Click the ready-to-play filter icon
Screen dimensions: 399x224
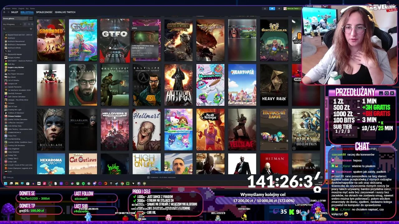coord(32,24)
